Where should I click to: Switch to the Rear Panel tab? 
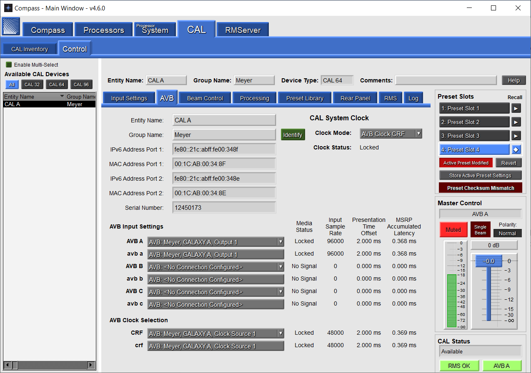356,98
